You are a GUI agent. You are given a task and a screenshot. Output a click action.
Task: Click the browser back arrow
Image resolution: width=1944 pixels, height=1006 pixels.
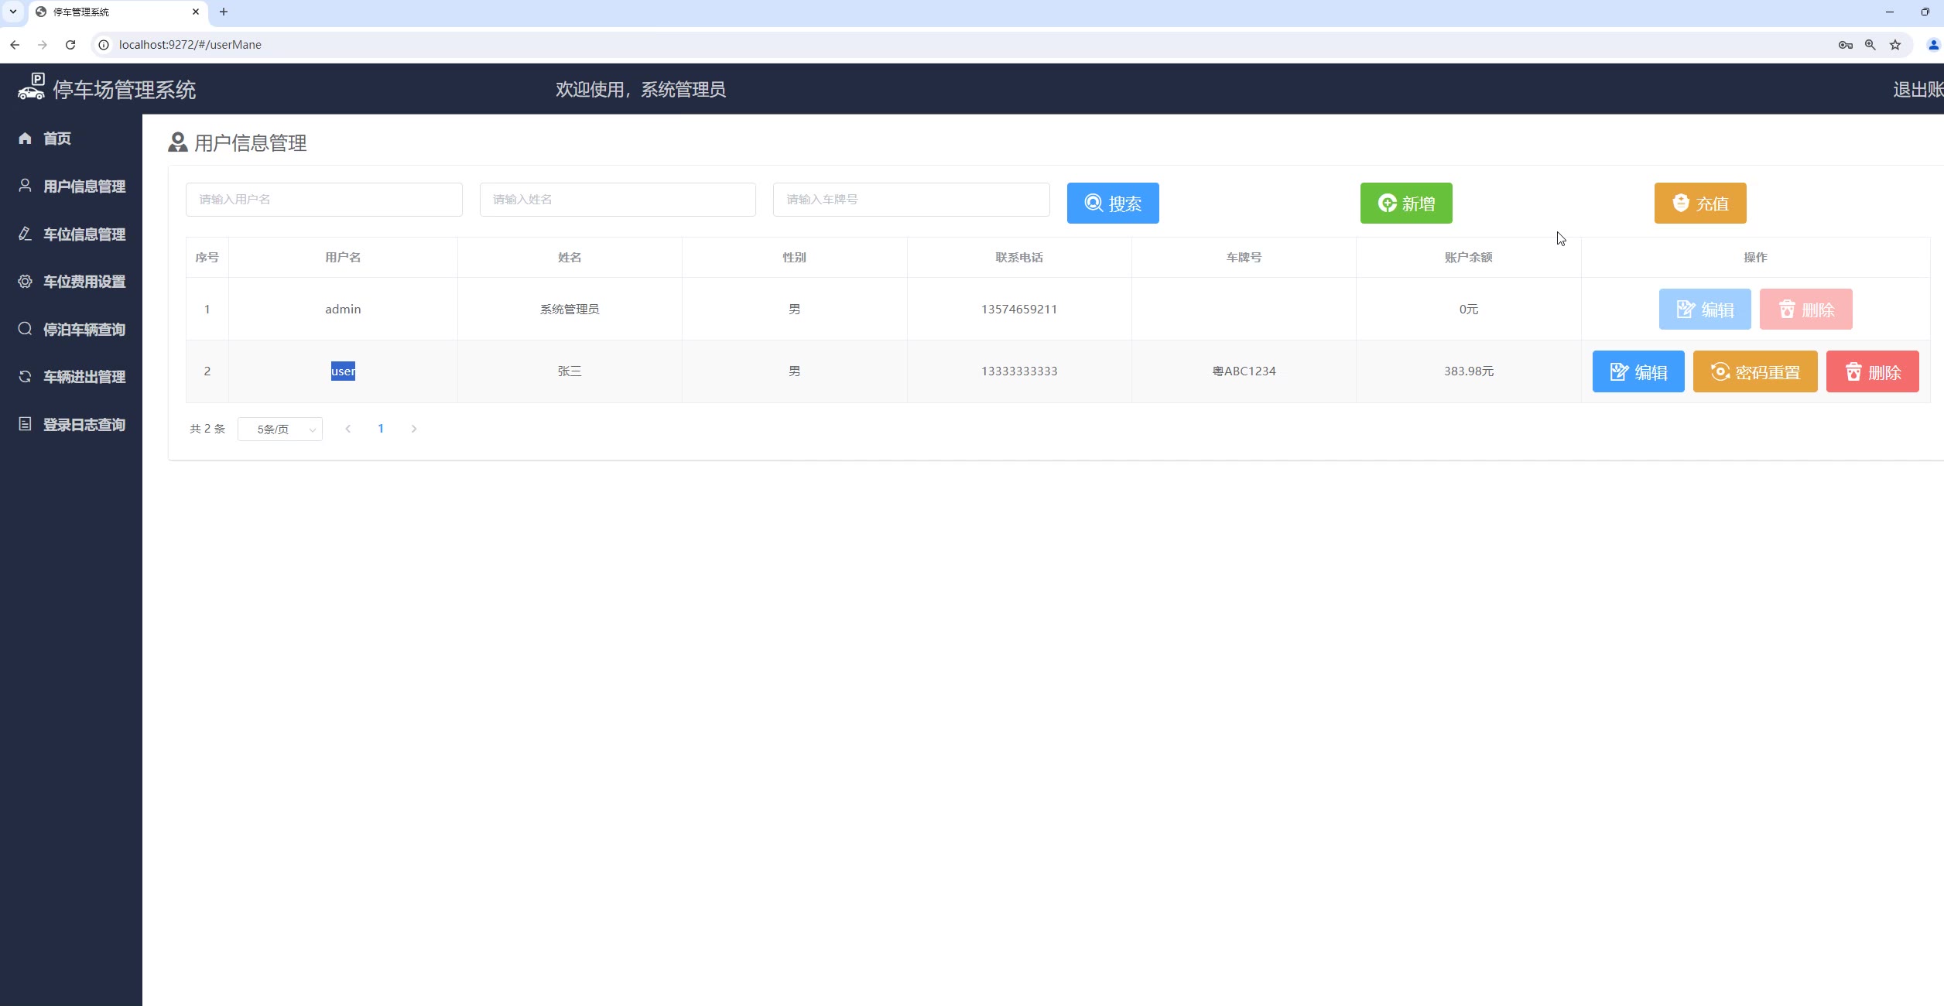click(15, 45)
